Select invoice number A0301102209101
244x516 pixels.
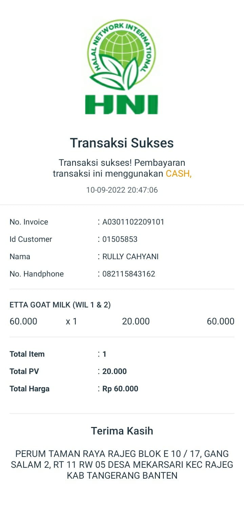[x=133, y=222]
